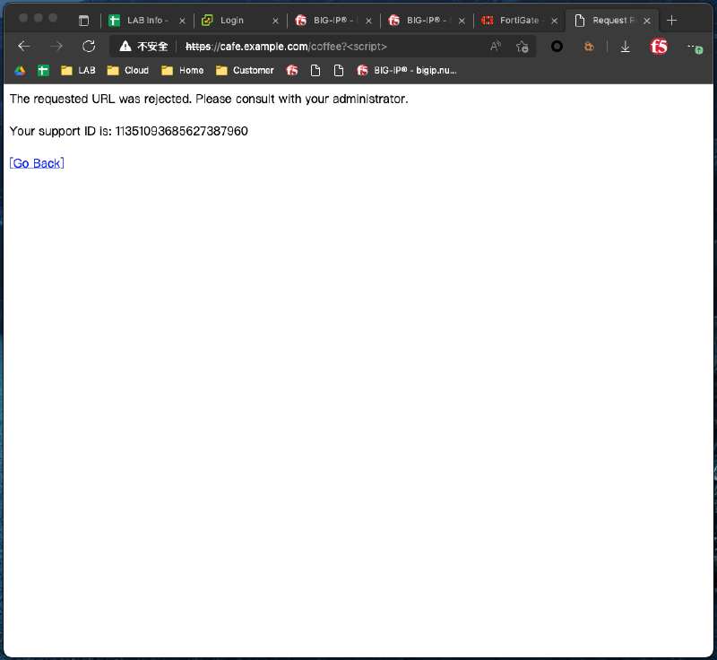Open Google Drive bookmark icon
The image size is (717, 660).
coord(20,70)
